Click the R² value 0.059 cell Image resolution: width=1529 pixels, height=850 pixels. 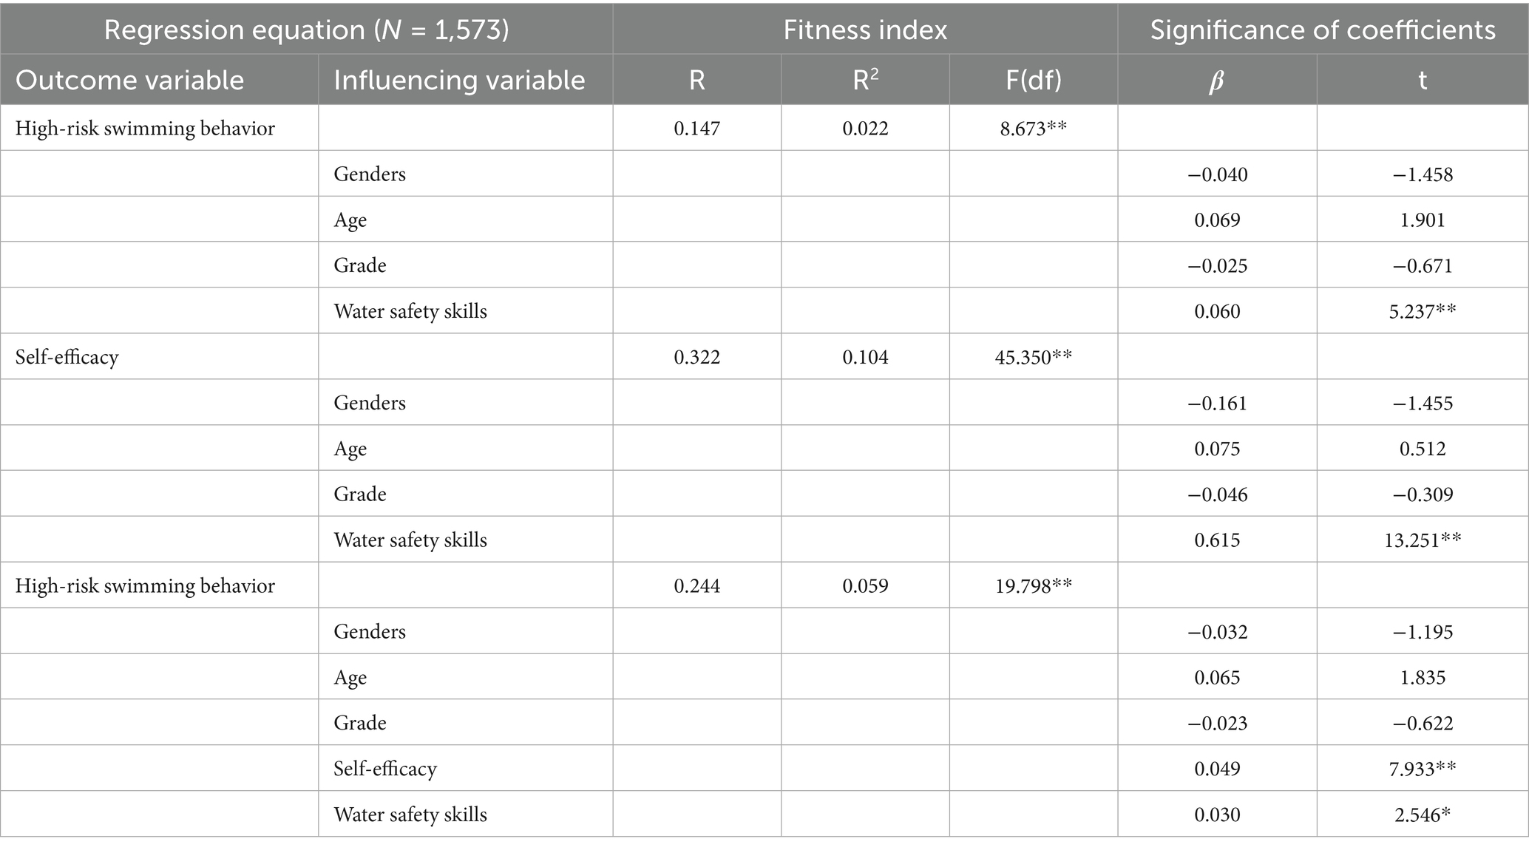click(x=864, y=586)
